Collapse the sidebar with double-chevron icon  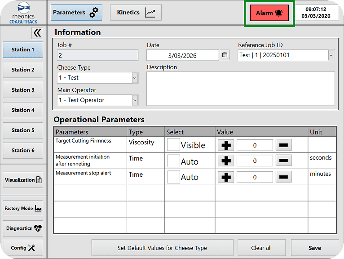click(x=37, y=33)
